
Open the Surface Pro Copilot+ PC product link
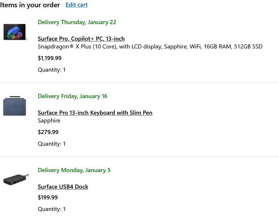click(x=81, y=39)
